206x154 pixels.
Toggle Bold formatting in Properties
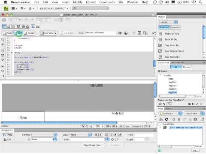(96, 135)
